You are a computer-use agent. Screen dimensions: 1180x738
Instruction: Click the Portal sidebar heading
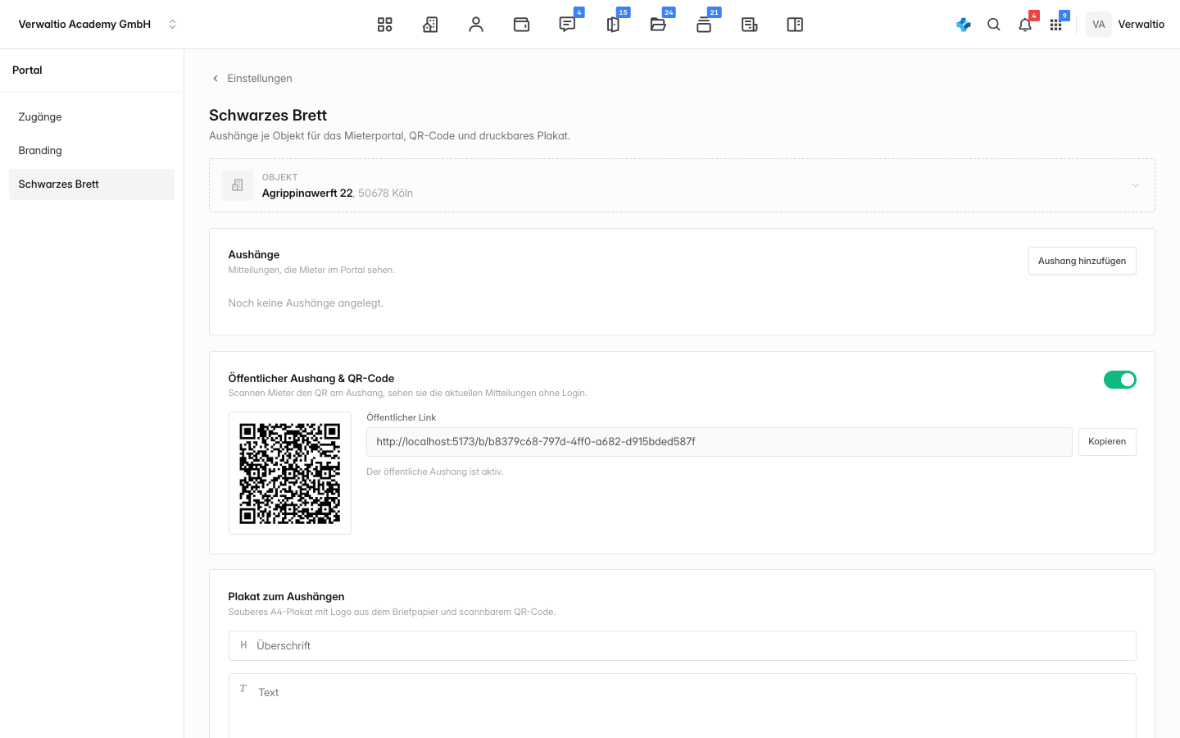coord(27,71)
